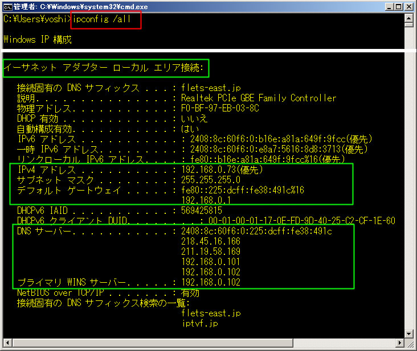Click the IPv6 DNS server 2408:8c:60f6:0:225:dcff:fe38:491c
This screenshot has width=417, height=351.
[x=256, y=231]
